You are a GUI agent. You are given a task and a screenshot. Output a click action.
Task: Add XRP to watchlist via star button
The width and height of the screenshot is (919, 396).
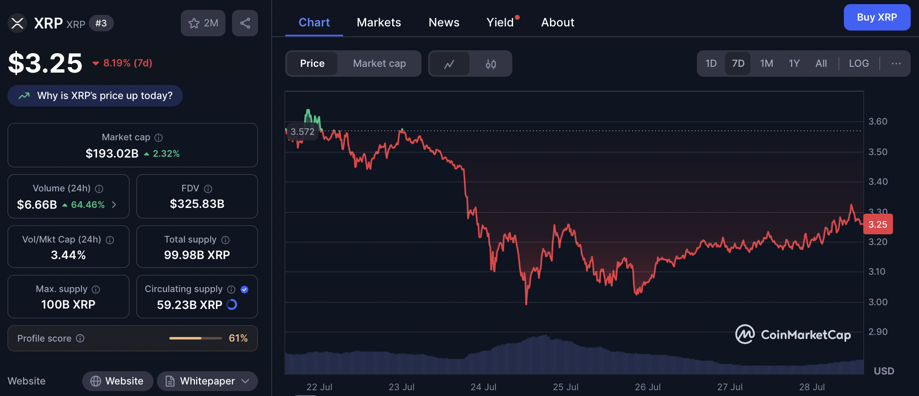tap(203, 23)
